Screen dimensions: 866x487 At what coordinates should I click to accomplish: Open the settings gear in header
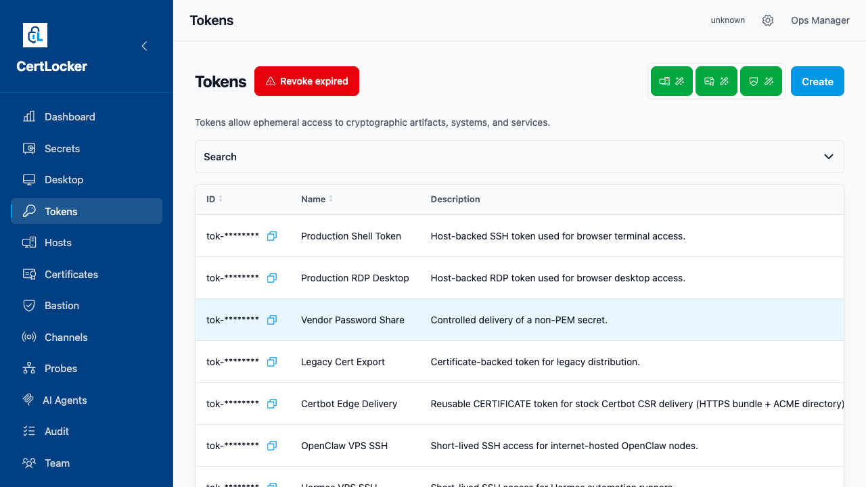coord(768,20)
